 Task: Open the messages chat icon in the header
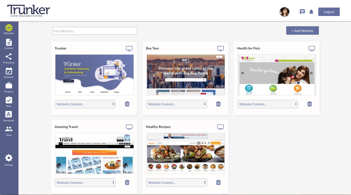[302, 11]
